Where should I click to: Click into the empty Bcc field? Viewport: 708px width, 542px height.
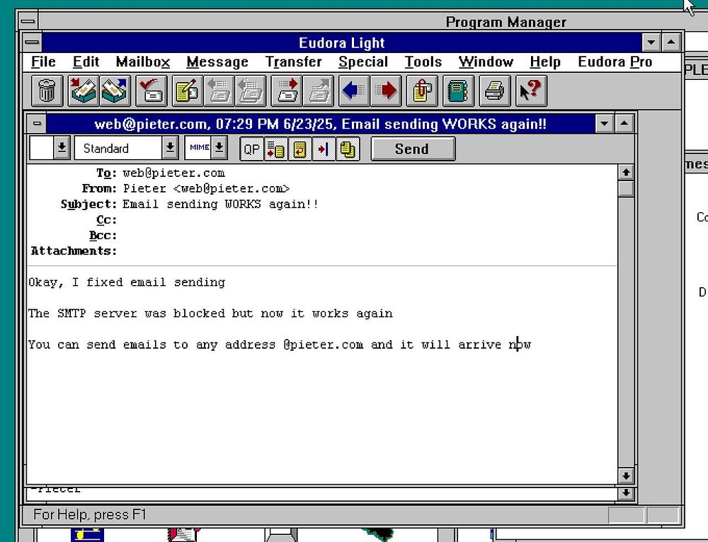368,236
